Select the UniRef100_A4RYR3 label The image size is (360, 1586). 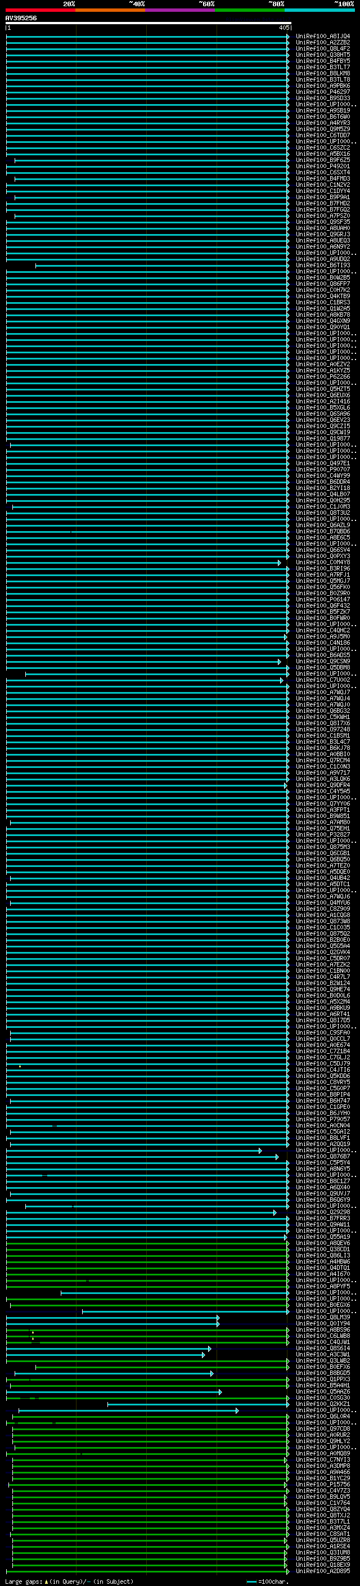(x=323, y=123)
